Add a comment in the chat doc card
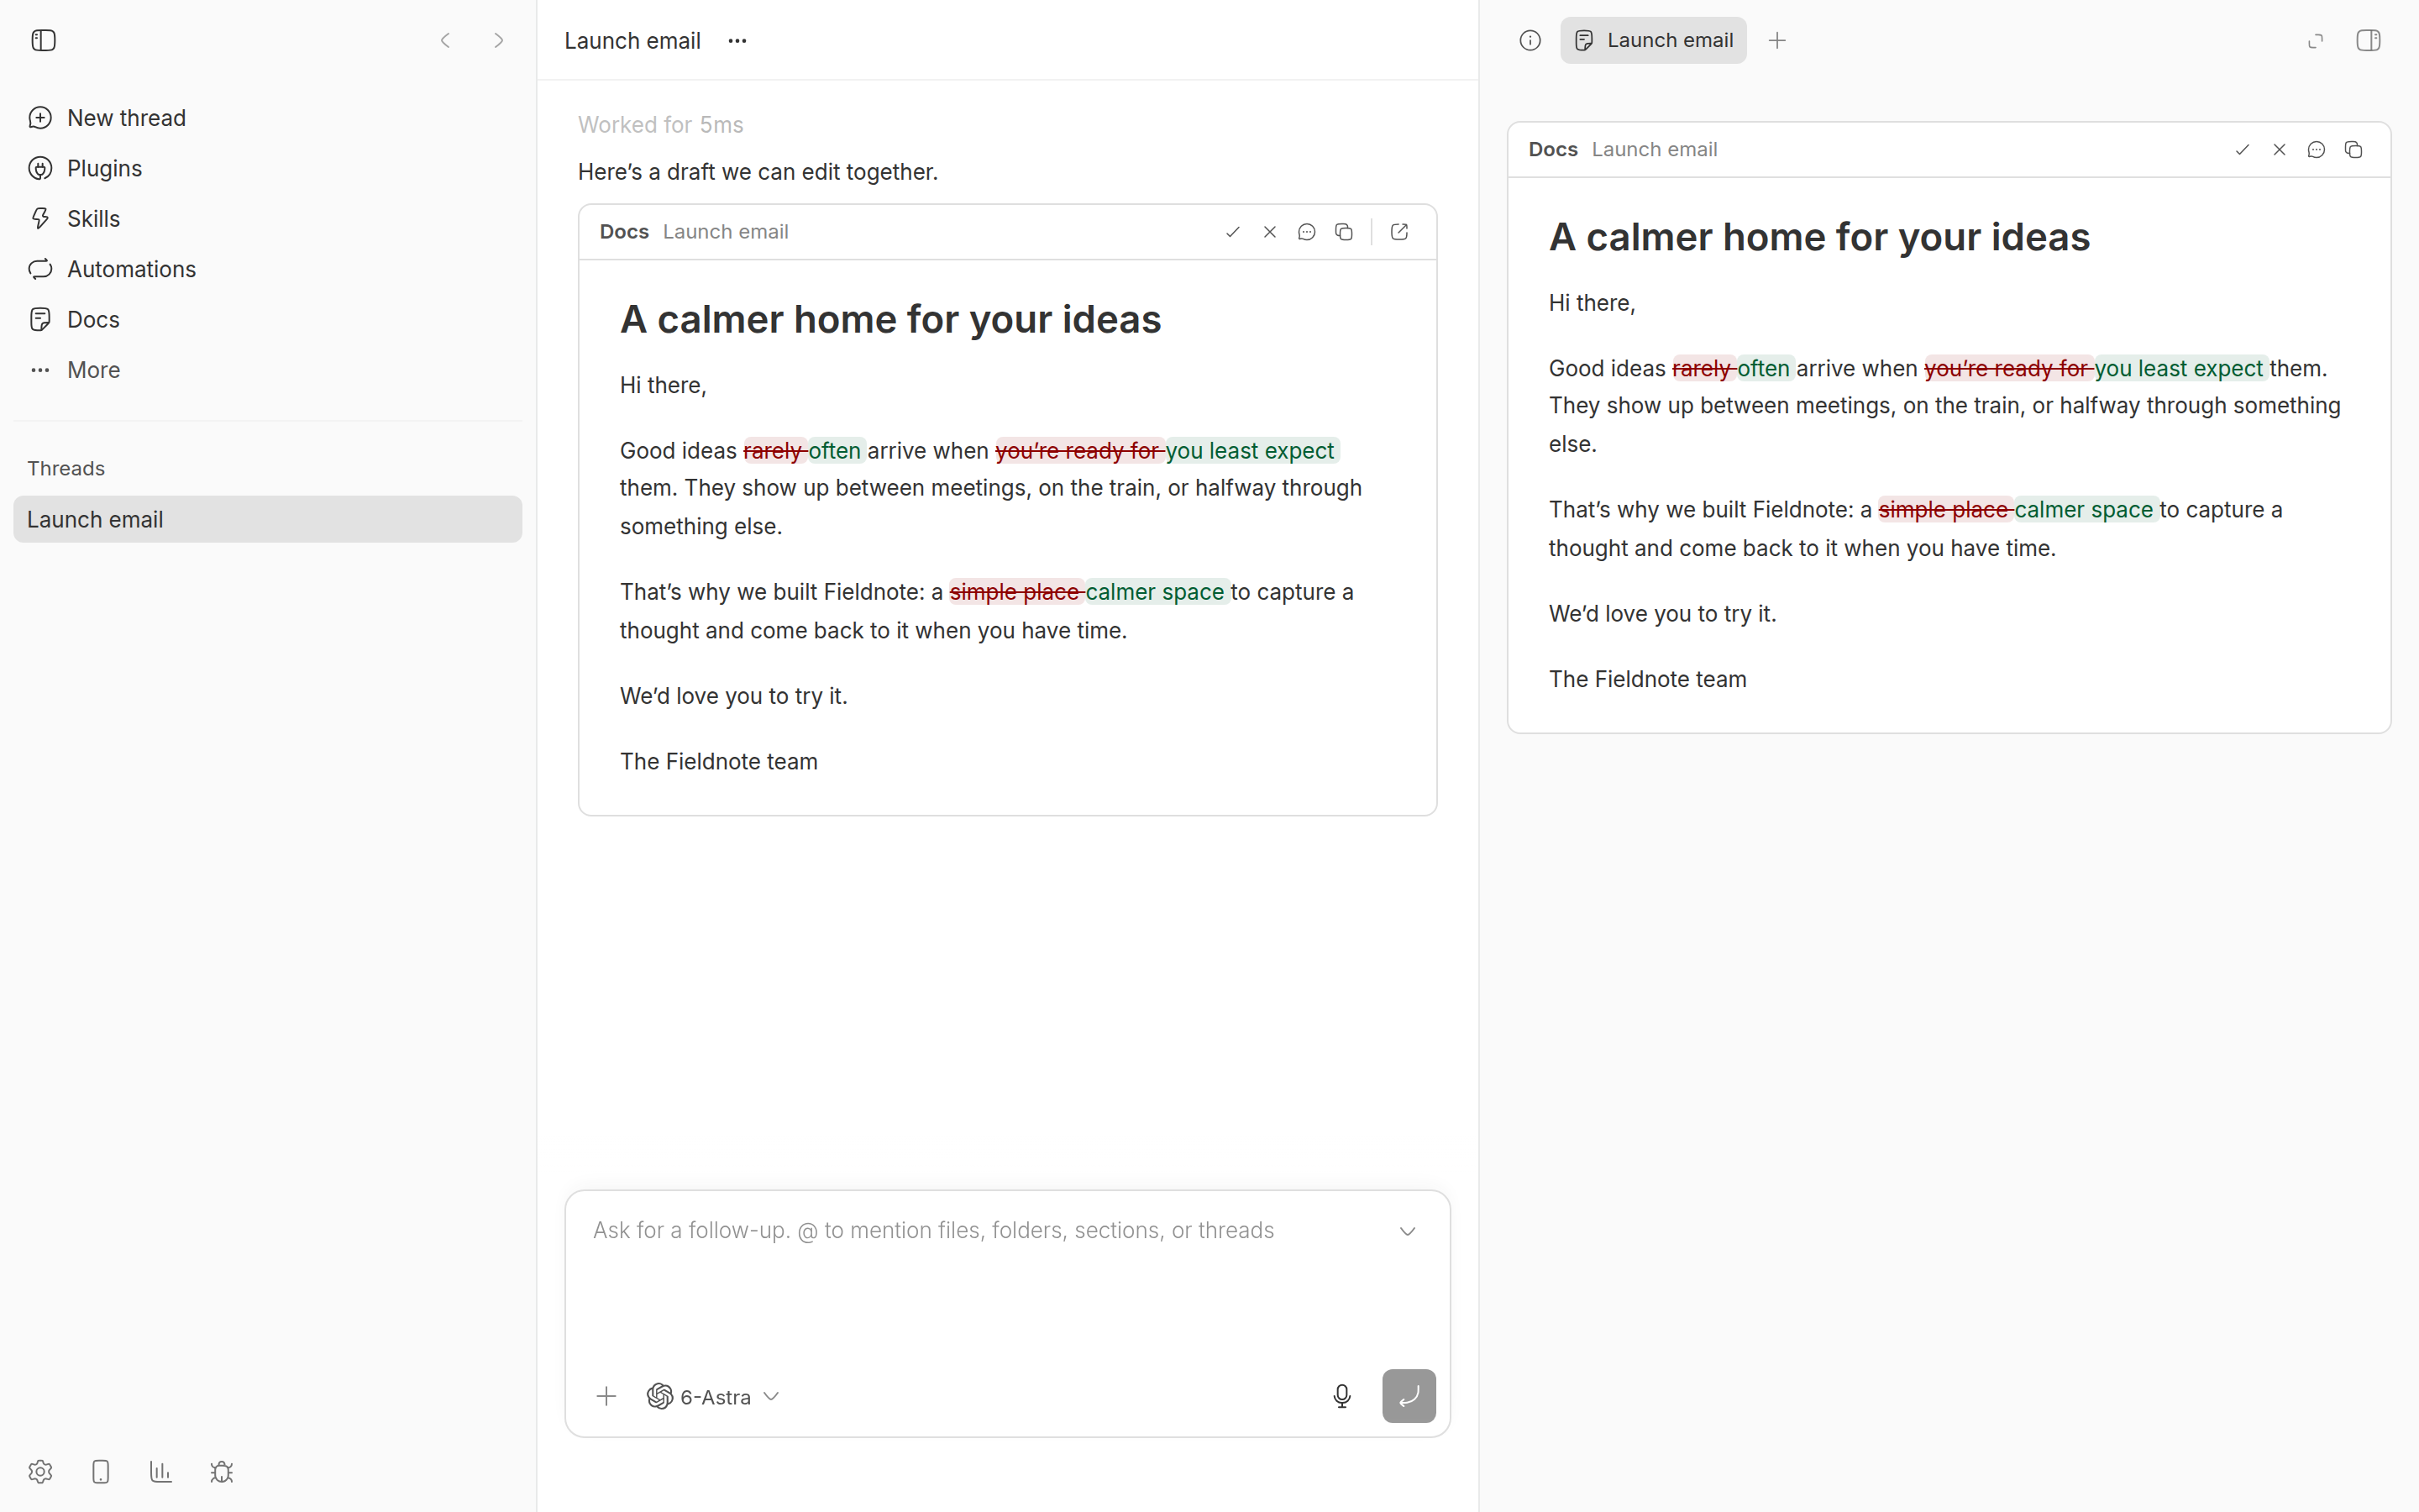The height and width of the screenshot is (1512, 2419). [x=1306, y=232]
